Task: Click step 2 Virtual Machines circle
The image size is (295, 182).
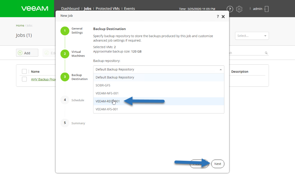Action: (x=65, y=54)
